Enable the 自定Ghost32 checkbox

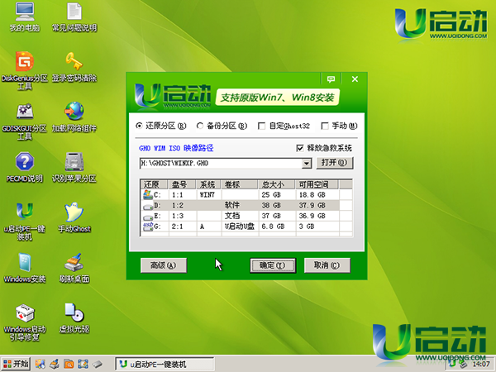262,126
